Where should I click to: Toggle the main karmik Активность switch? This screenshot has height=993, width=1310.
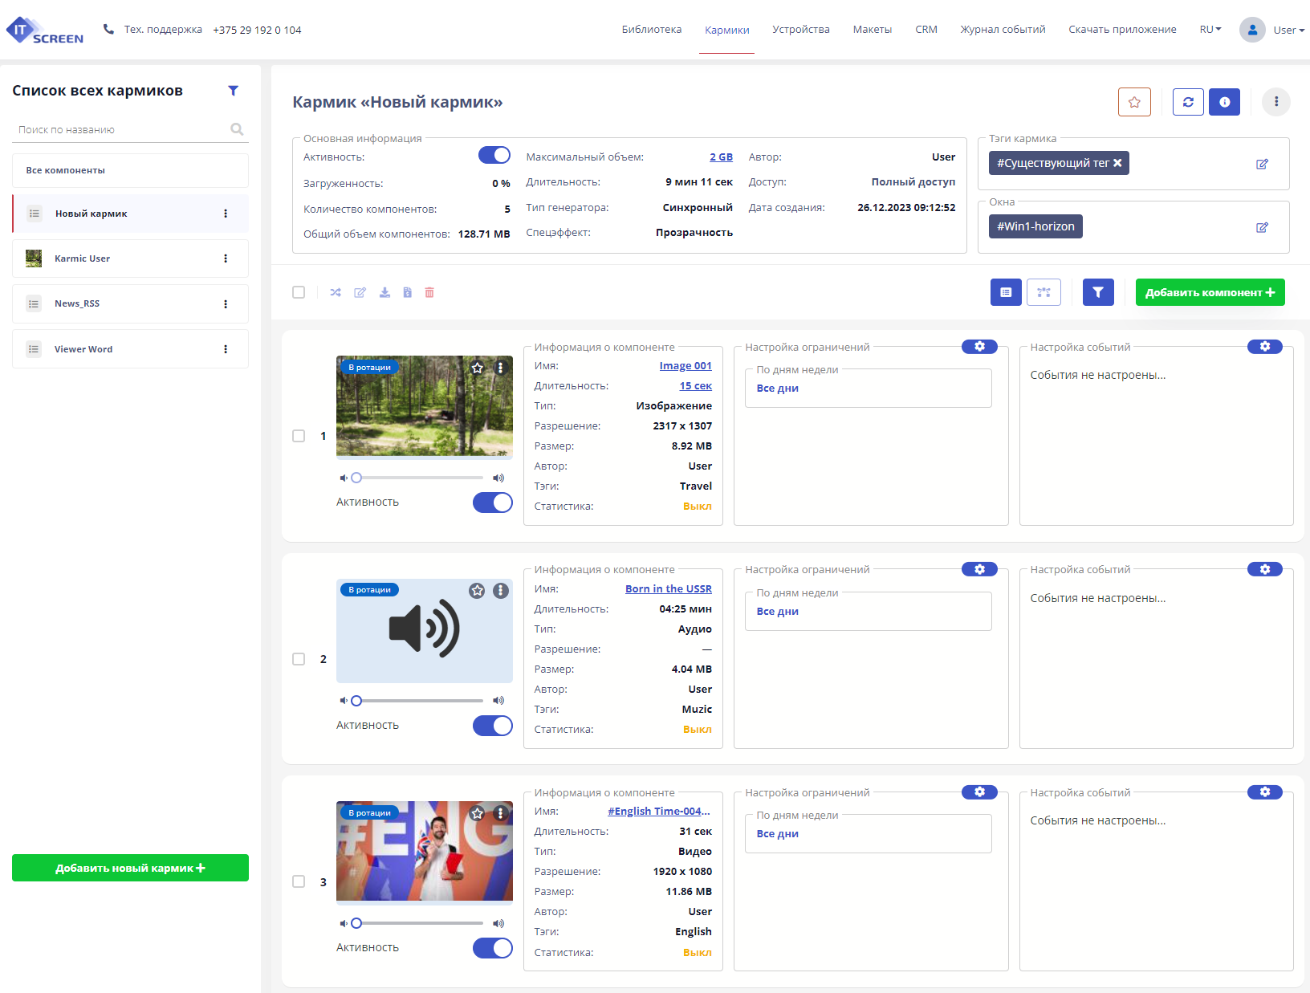click(x=494, y=155)
